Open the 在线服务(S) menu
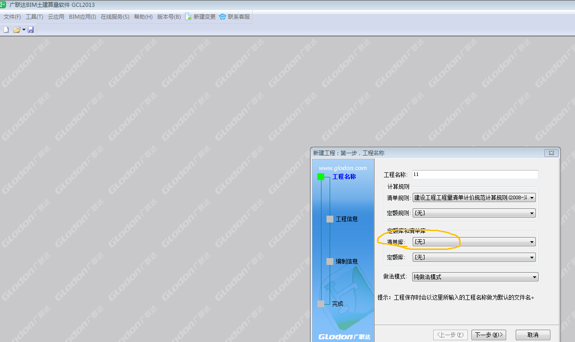 (x=115, y=17)
